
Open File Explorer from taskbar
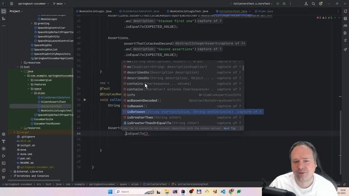pyautogui.click(x=167, y=192)
